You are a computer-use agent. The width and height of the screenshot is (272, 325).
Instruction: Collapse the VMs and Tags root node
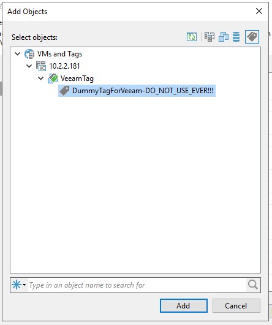click(18, 54)
